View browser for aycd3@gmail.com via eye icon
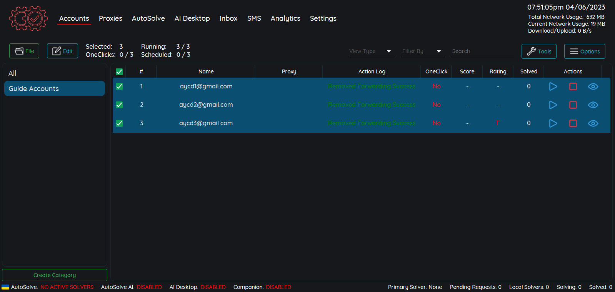The width and height of the screenshot is (615, 292). 593,123
